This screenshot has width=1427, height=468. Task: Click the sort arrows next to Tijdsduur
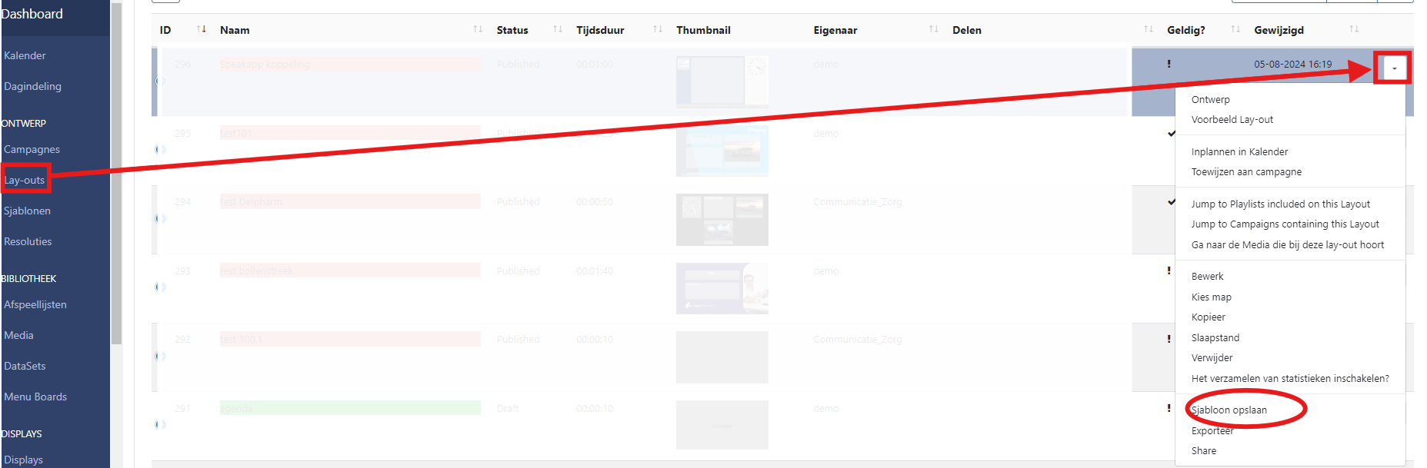pyautogui.click(x=658, y=29)
